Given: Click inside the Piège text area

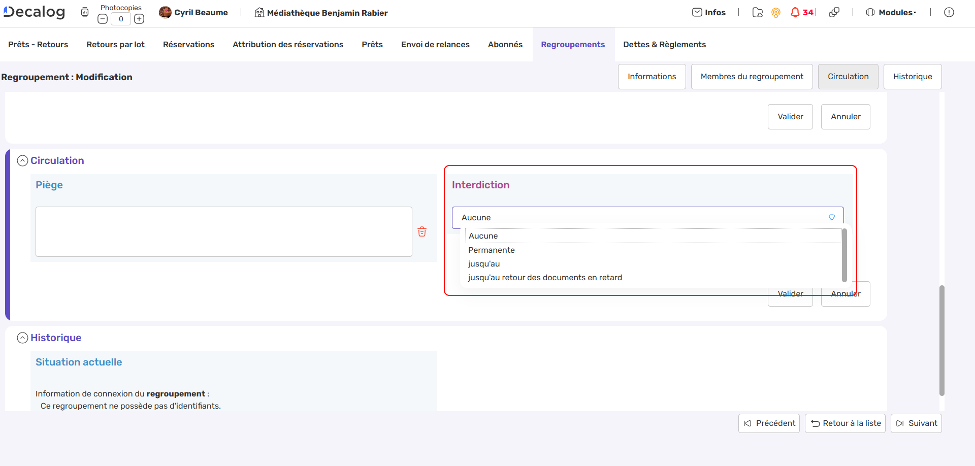Looking at the screenshot, I should point(223,231).
